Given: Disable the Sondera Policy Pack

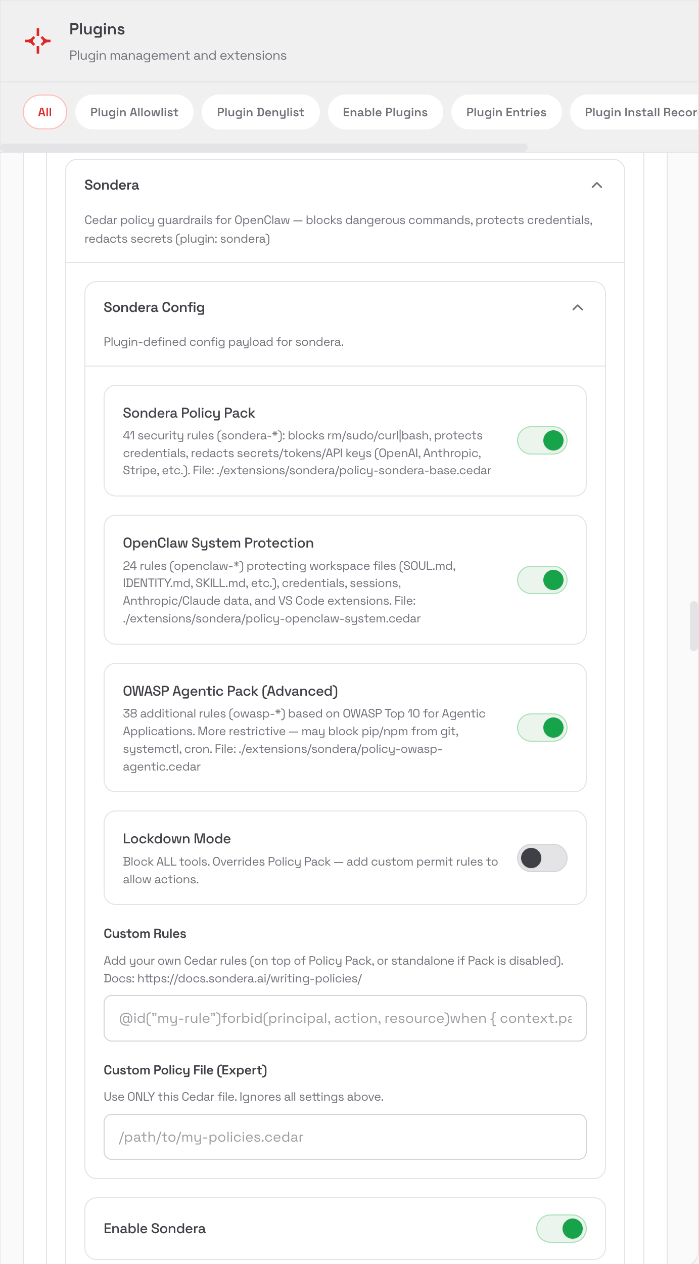Looking at the screenshot, I should coord(542,440).
